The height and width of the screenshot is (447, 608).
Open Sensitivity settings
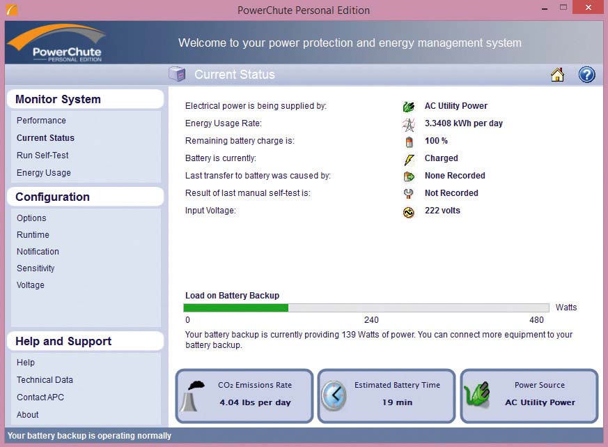(x=36, y=268)
